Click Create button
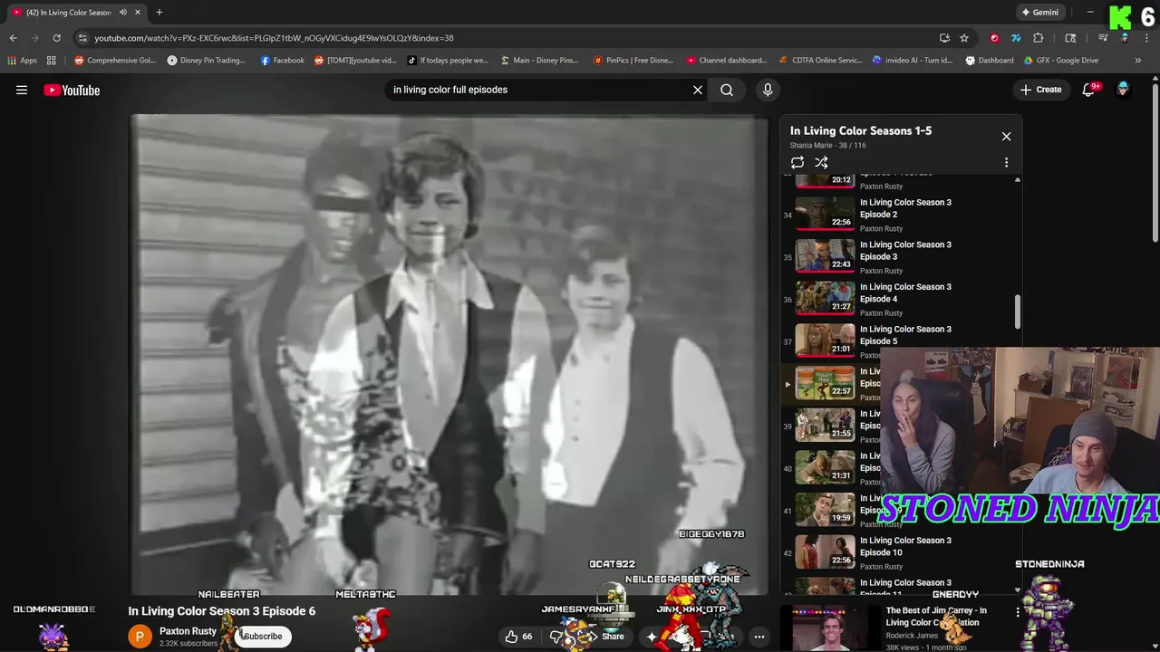This screenshot has height=652, width=1160. click(1040, 90)
